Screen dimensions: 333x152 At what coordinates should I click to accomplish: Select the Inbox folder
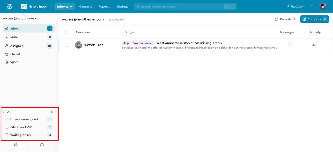point(29,28)
